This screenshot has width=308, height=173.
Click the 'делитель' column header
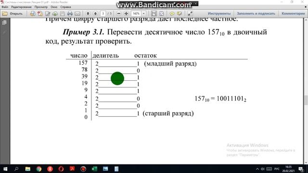tap(106, 56)
